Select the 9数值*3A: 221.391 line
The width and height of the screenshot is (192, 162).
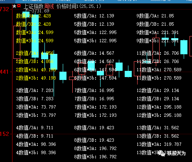point(158,32)
